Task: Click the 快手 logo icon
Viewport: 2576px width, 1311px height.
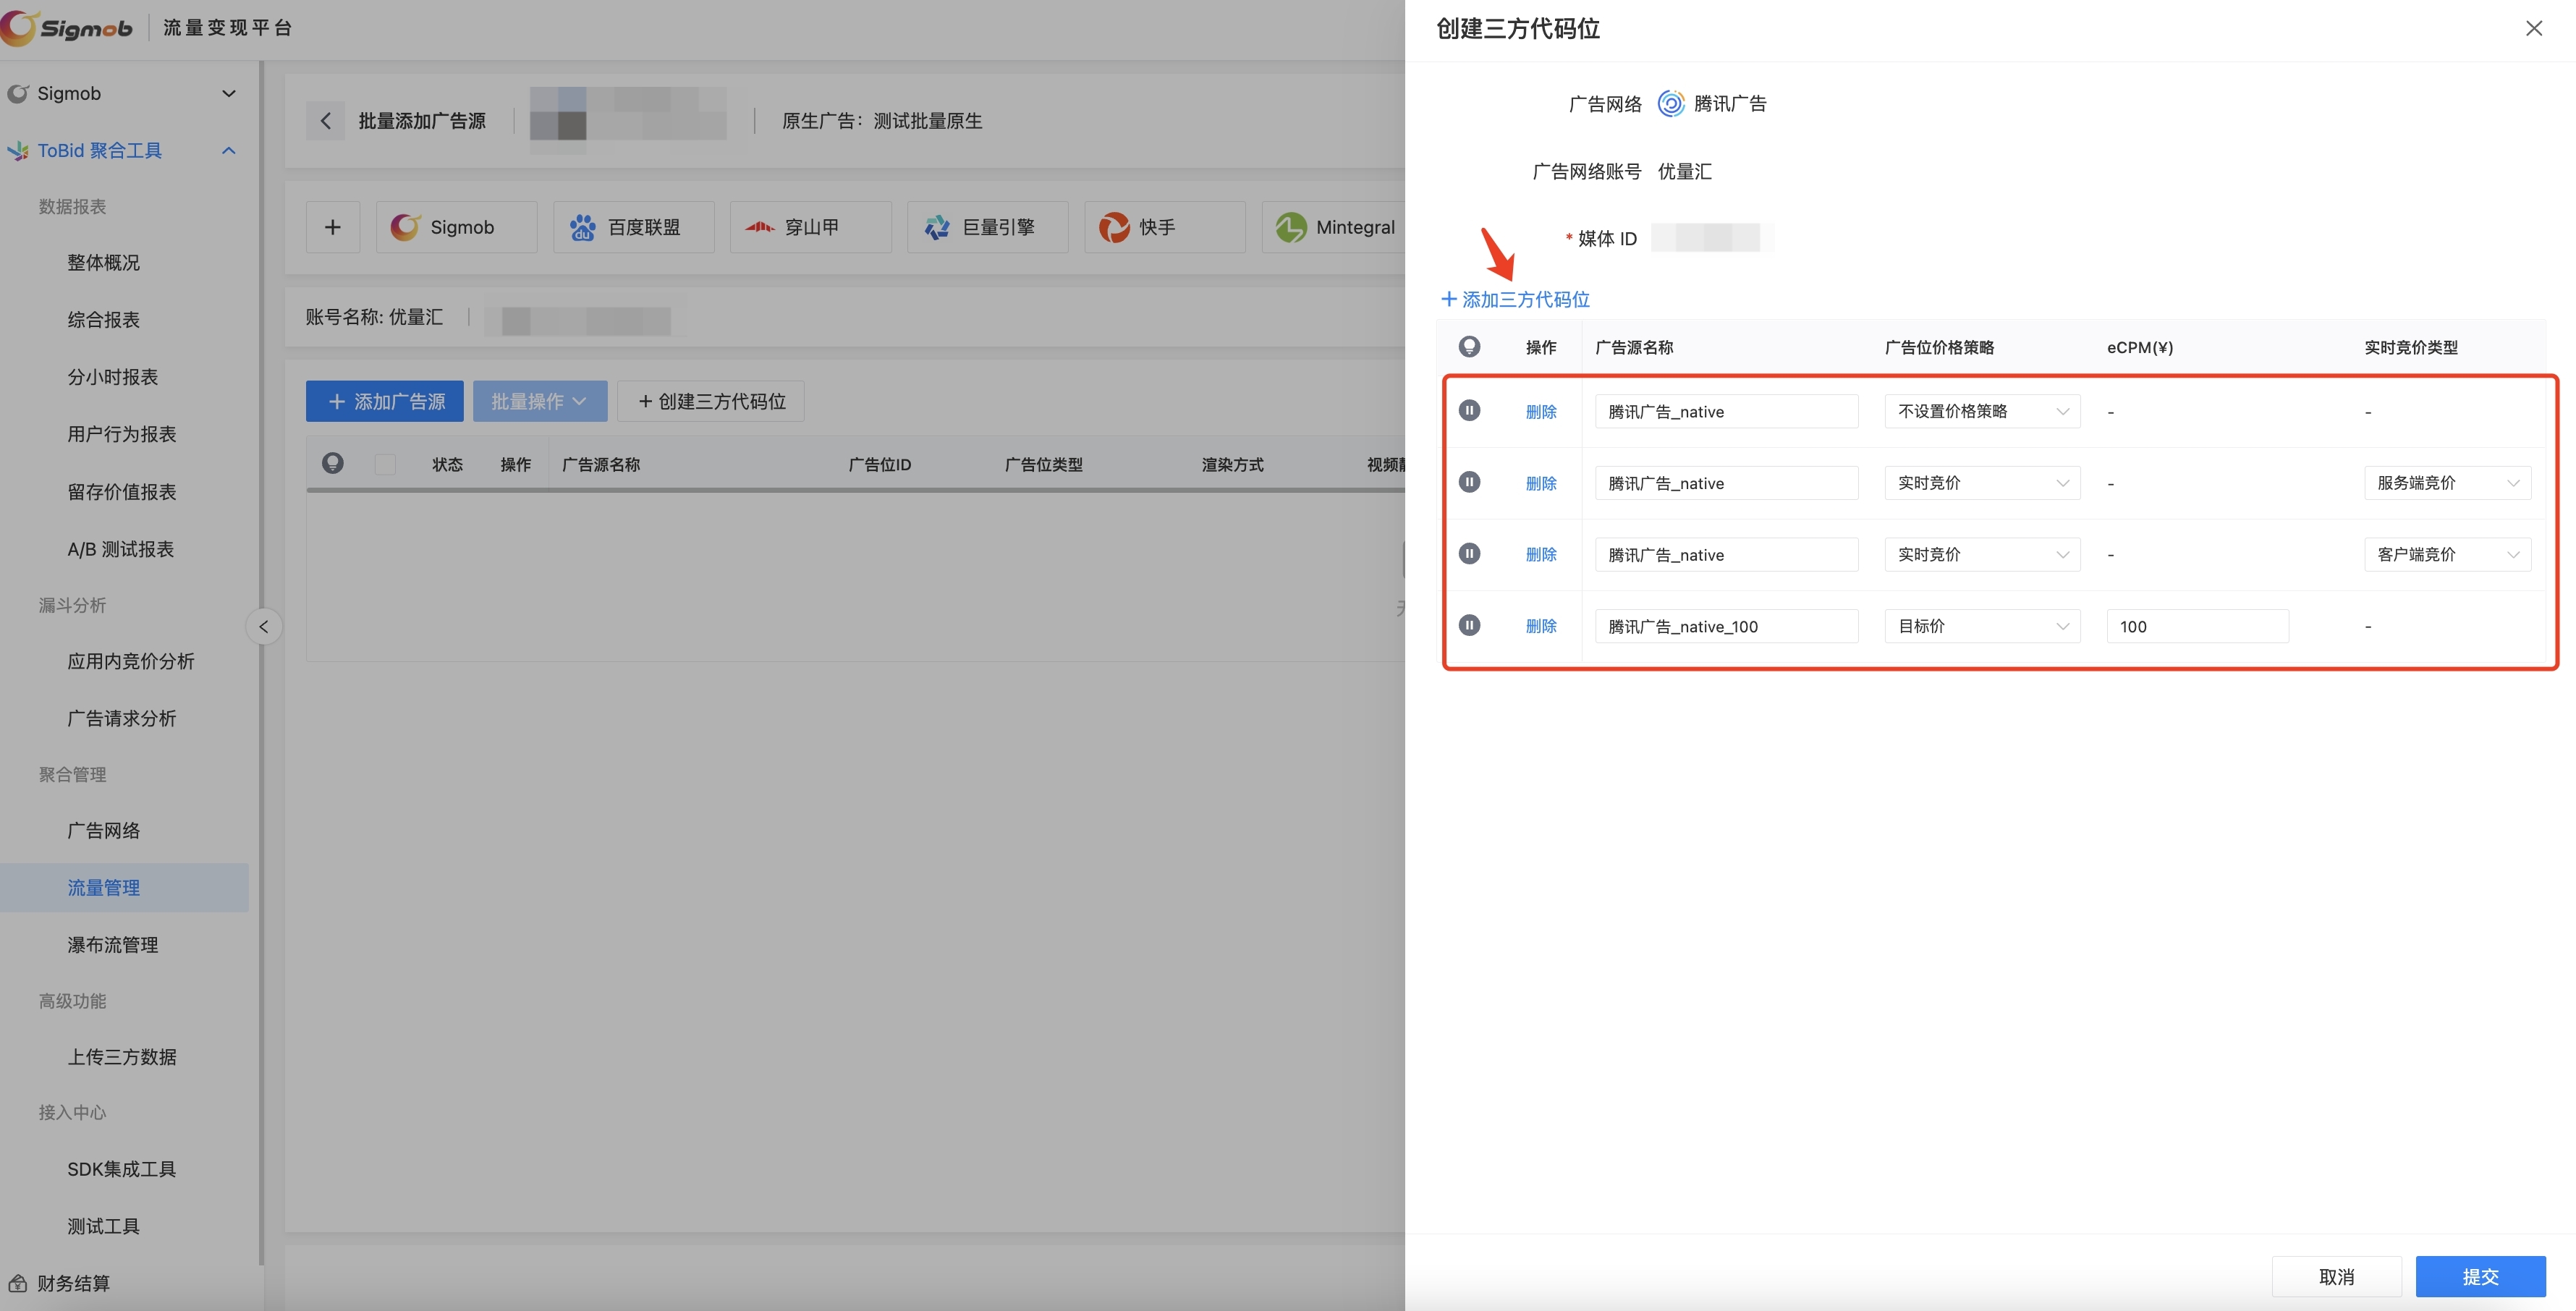Action: coord(1114,228)
